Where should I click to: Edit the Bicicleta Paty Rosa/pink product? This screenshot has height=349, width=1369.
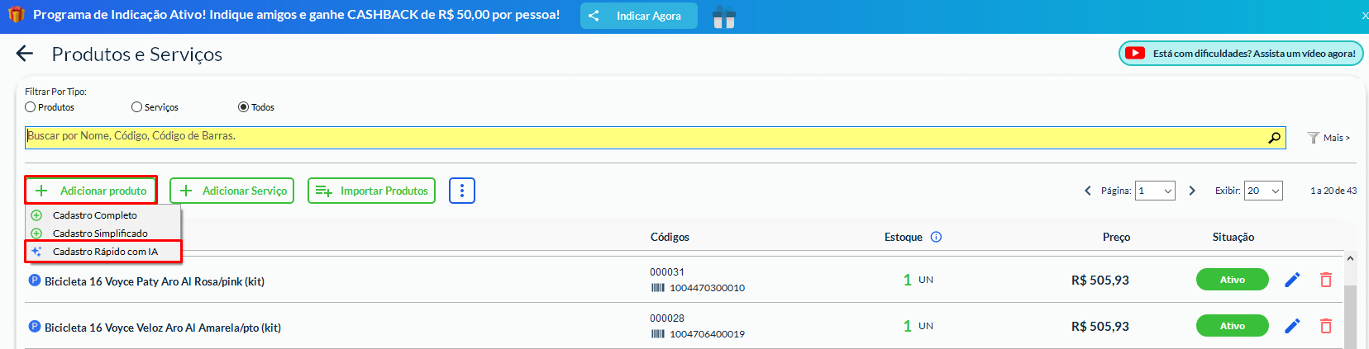tap(1292, 280)
